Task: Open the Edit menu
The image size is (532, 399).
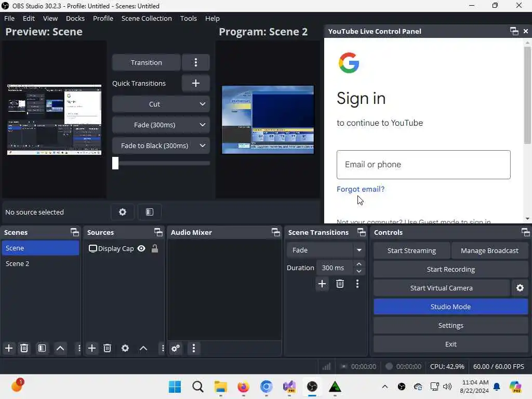Action: [x=29, y=18]
